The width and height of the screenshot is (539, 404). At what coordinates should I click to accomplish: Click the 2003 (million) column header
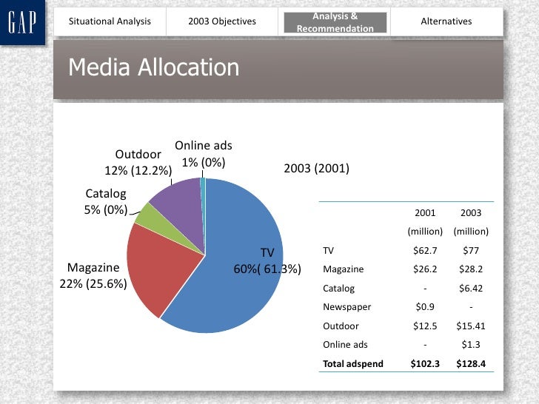[471, 222]
